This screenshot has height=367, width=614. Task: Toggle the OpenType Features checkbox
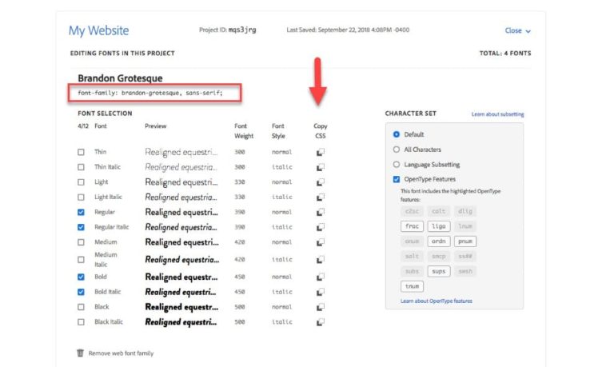pyautogui.click(x=397, y=179)
